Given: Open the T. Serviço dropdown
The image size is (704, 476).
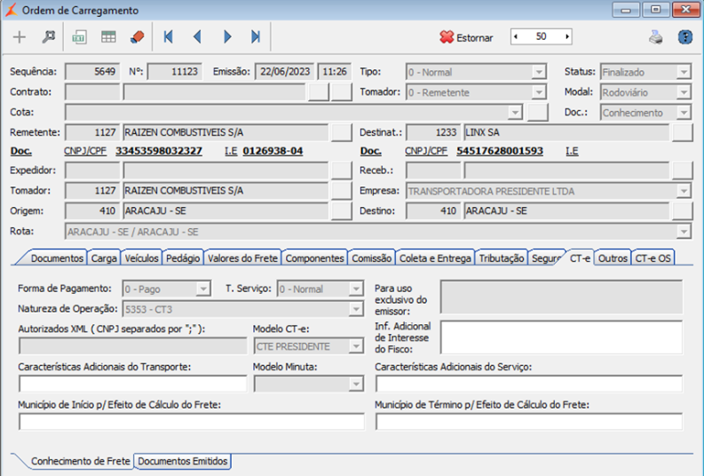Looking at the screenshot, I should coord(356,289).
